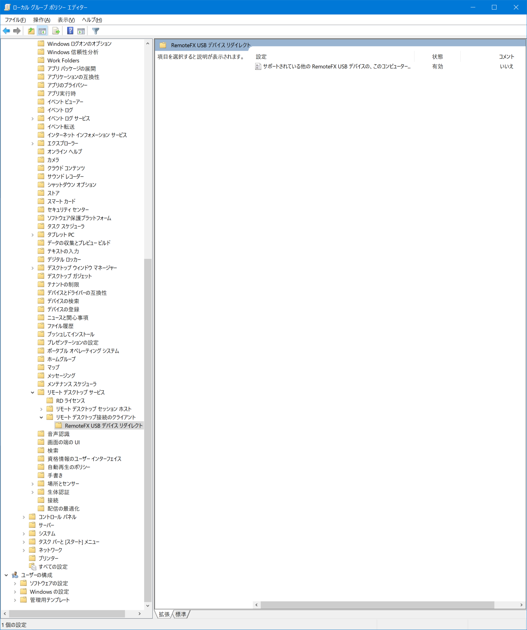
Task: Open the ヘルプ(H) menu
Action: tap(92, 20)
